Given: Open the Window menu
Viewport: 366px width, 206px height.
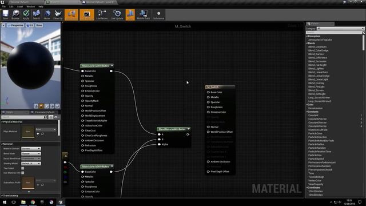Looking at the screenshot, I should point(30,6).
